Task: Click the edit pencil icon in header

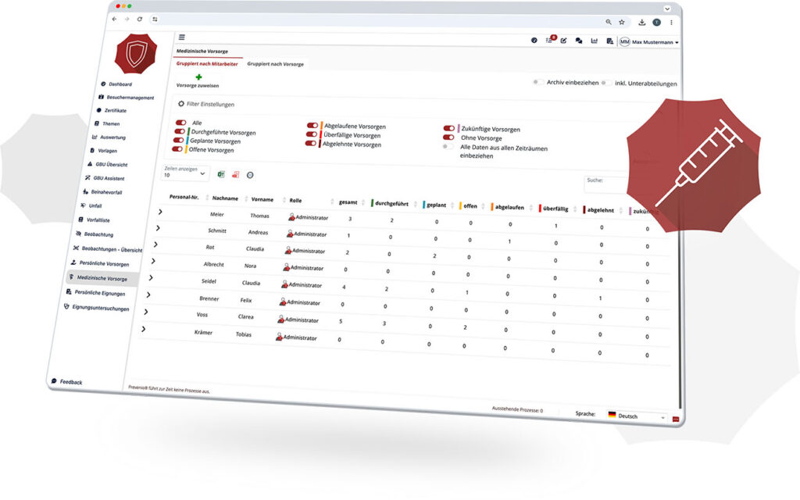Action: tap(563, 41)
